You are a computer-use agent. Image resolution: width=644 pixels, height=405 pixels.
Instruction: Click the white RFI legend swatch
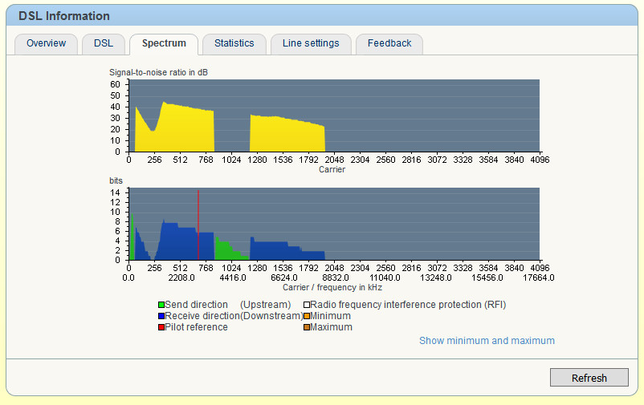pos(307,305)
